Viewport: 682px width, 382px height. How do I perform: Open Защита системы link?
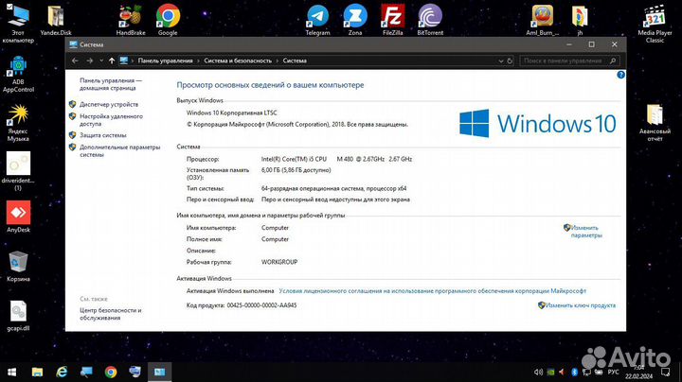click(102, 135)
